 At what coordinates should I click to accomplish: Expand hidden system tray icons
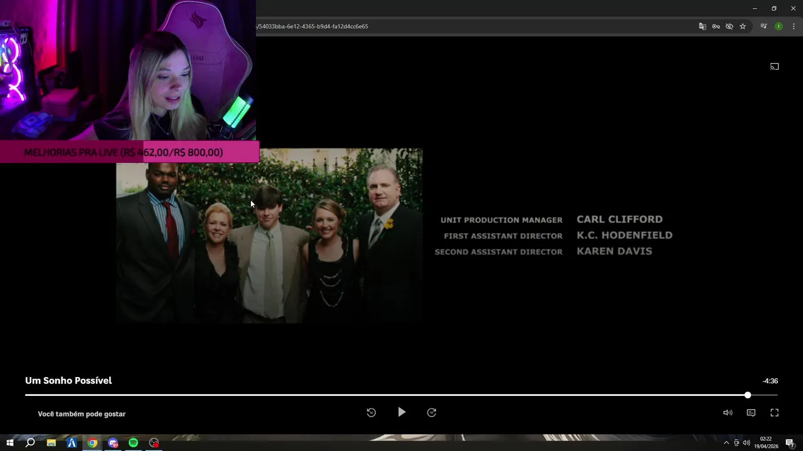coord(726,443)
